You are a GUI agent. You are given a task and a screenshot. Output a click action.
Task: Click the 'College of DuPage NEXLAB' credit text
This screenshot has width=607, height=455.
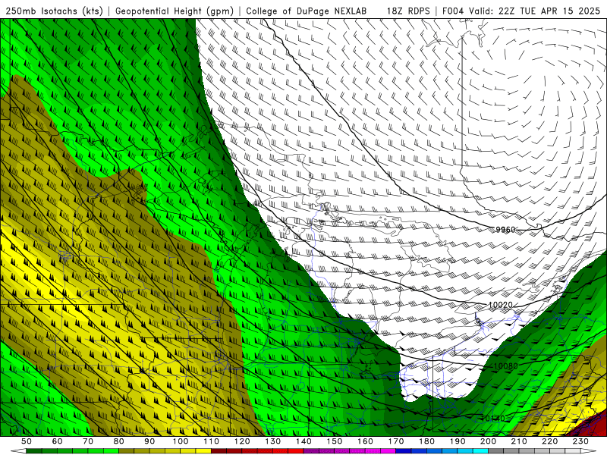click(307, 11)
